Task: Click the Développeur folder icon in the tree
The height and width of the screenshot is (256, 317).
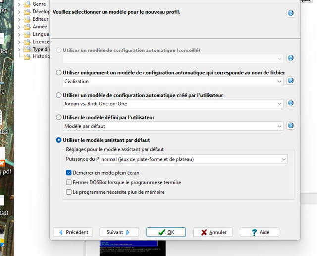Action: tap(27, 12)
